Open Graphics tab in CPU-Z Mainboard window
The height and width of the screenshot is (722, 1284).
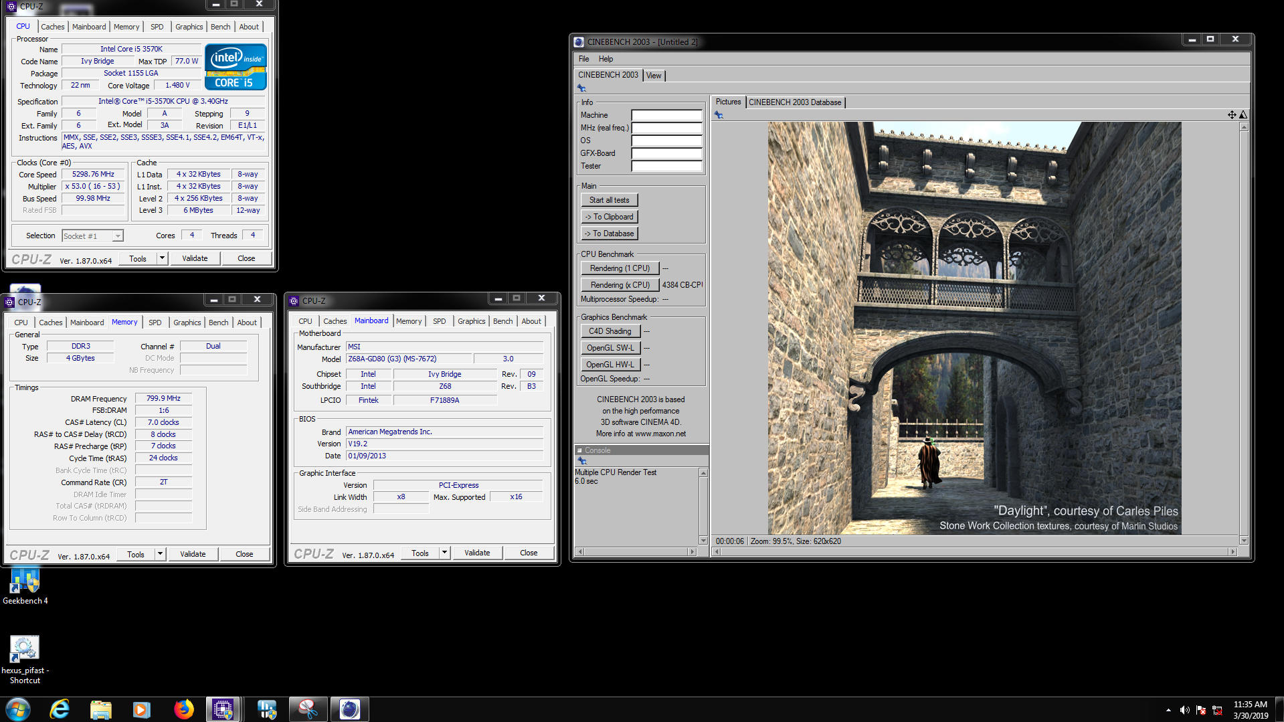[471, 321]
